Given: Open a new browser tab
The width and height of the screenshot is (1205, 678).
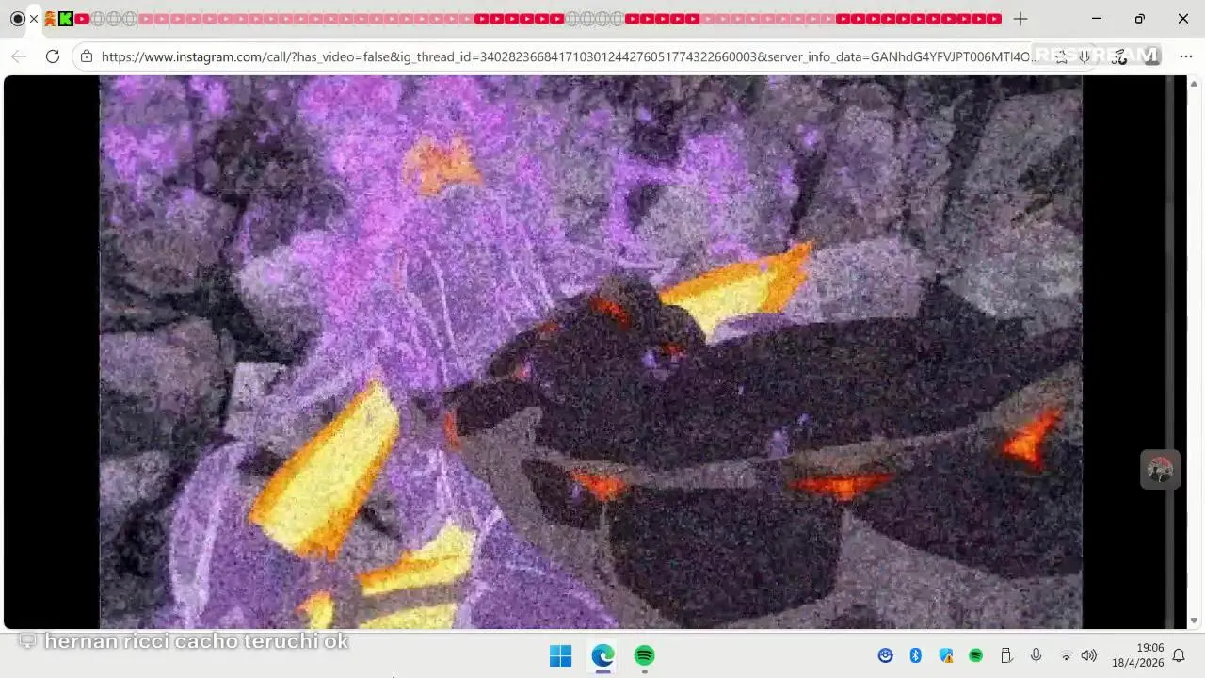Looking at the screenshot, I should tap(1020, 19).
